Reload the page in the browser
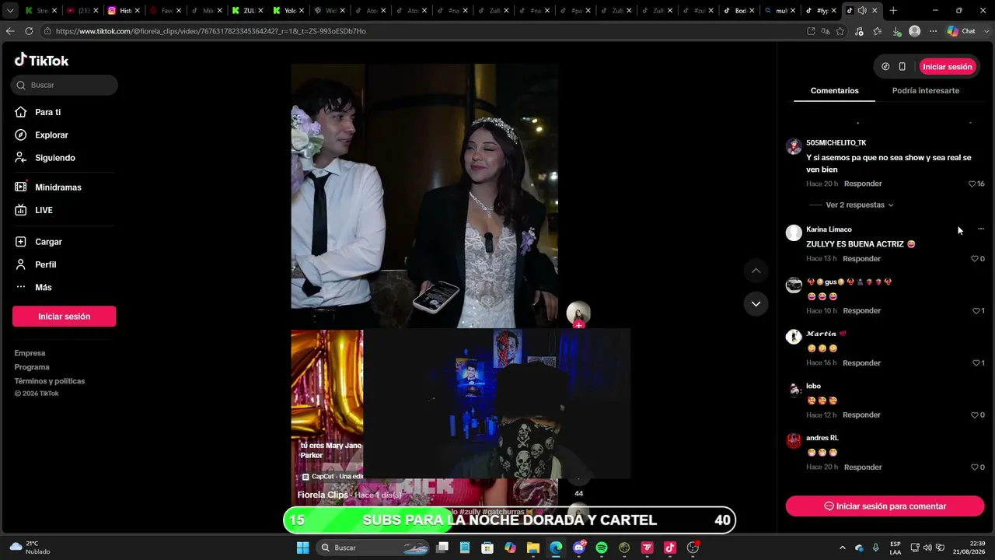The image size is (995, 560). coord(29,31)
